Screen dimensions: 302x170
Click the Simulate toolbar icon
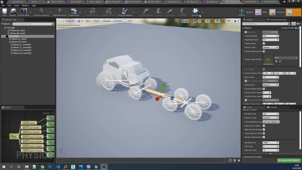point(195,11)
